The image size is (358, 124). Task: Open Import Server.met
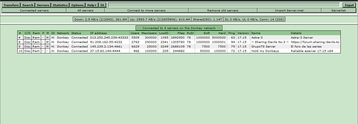(289, 10)
